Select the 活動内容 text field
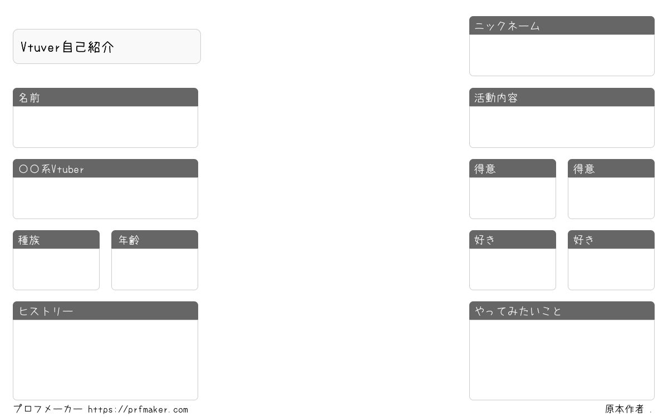Screen dimensions: 668x417 point(562,127)
